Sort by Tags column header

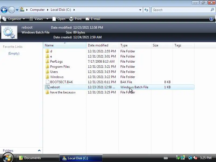[184, 45]
